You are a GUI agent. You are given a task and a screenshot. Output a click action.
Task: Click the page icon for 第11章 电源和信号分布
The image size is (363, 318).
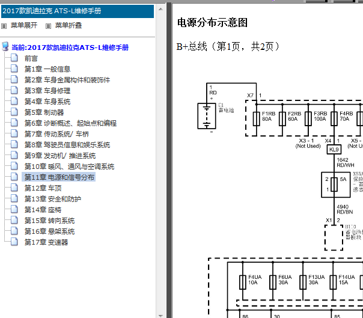14,177
